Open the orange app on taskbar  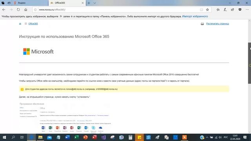[x=184, y=137]
